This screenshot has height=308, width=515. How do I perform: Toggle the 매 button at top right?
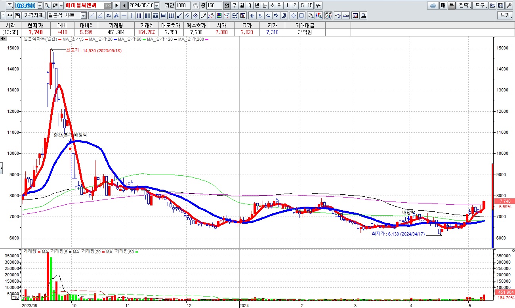coord(443,6)
